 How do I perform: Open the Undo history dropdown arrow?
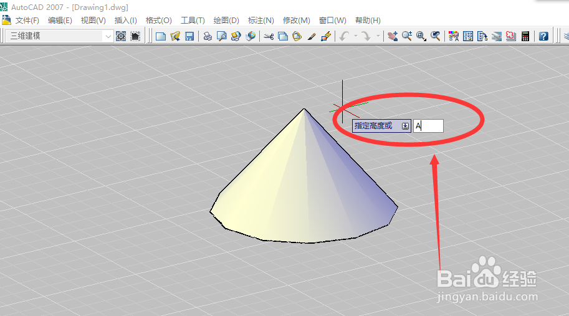click(356, 36)
